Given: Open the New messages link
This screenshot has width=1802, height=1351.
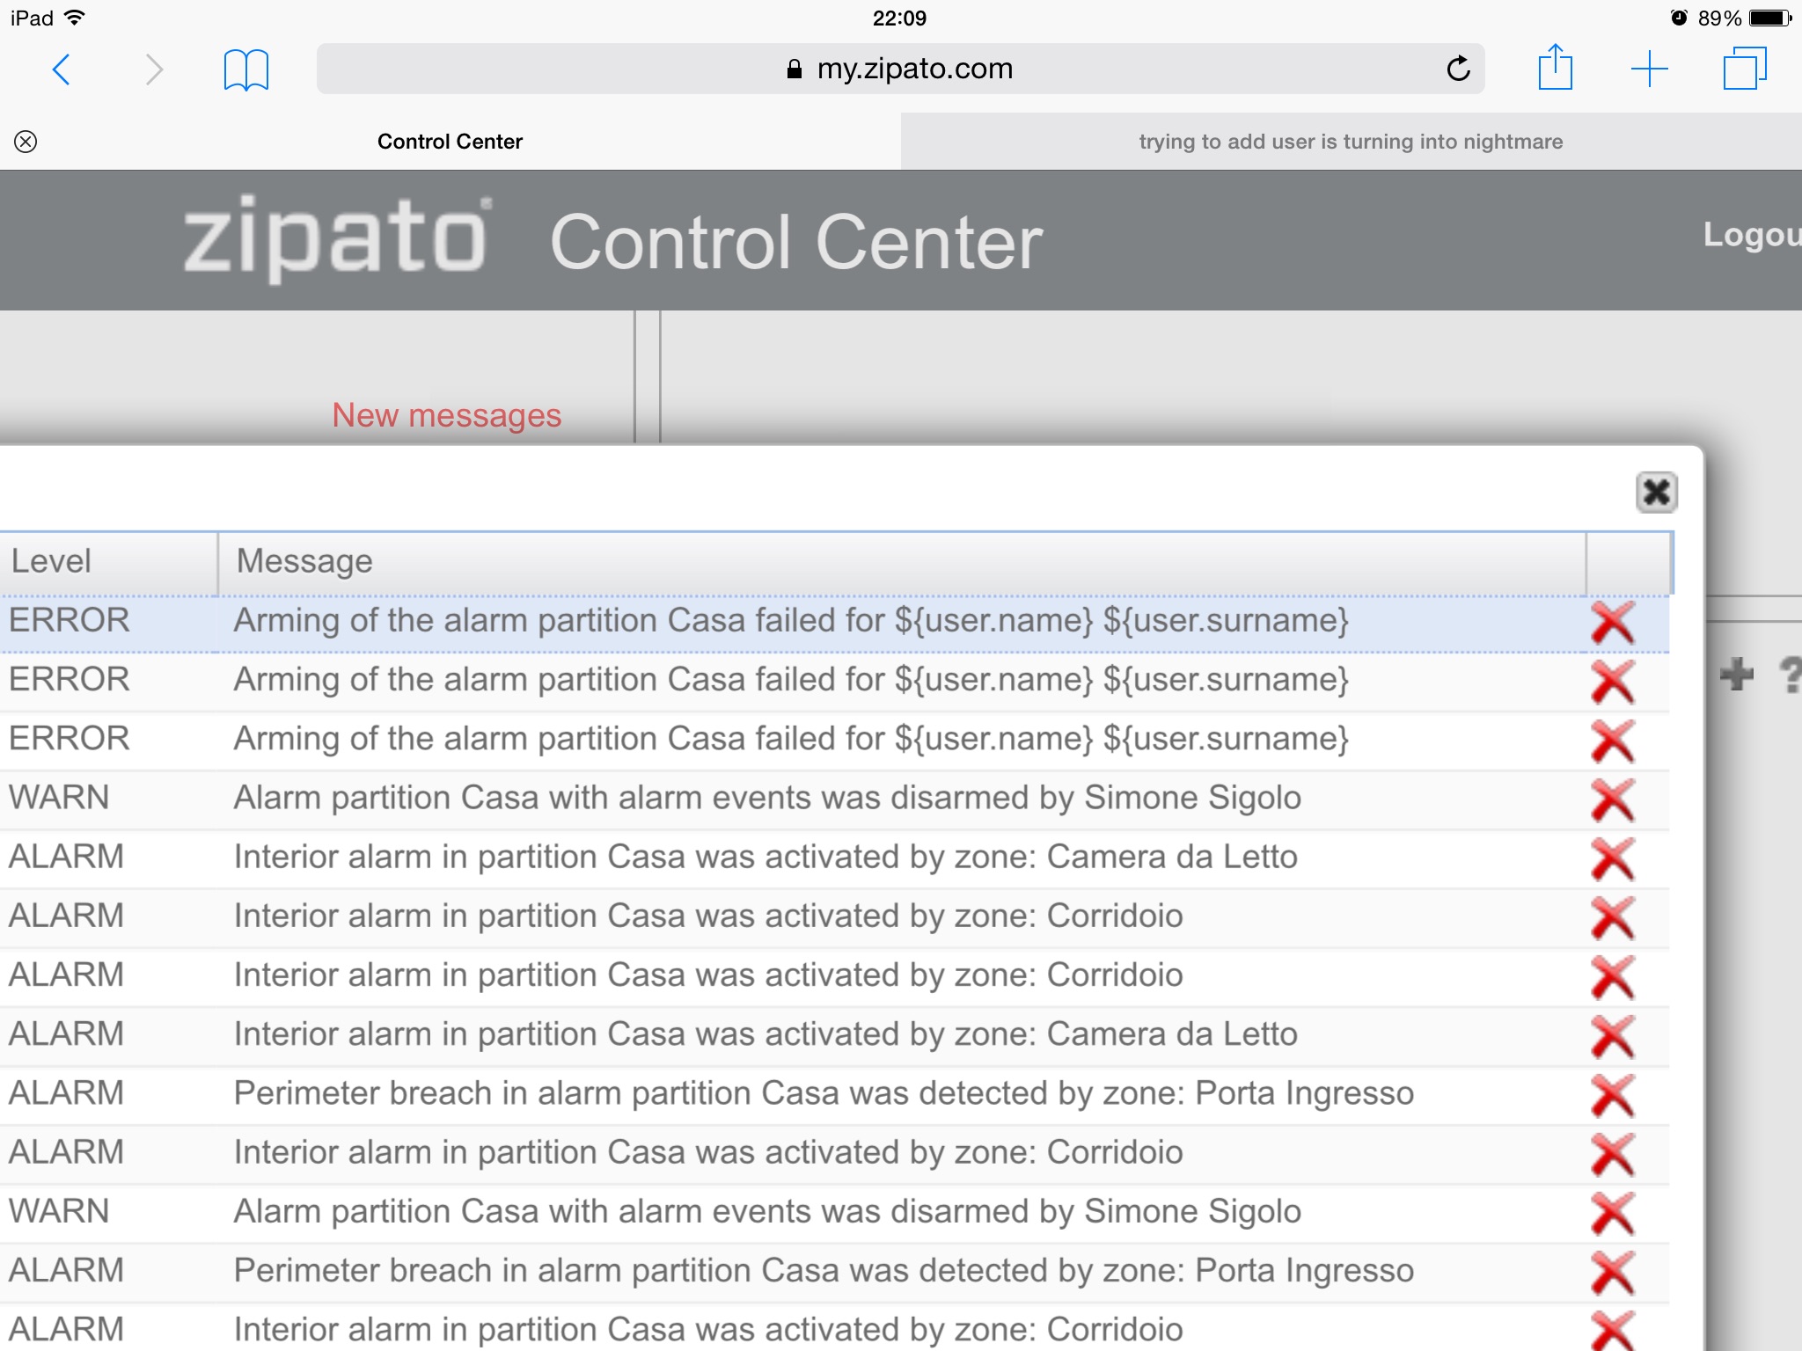Looking at the screenshot, I should pos(446,415).
